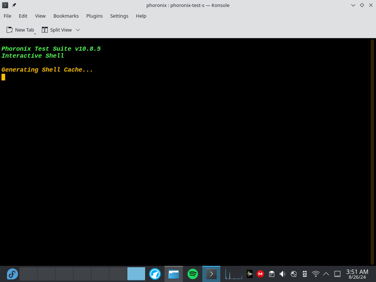
Task: Open the Dolphin file manager in taskbar
Action: 174,274
